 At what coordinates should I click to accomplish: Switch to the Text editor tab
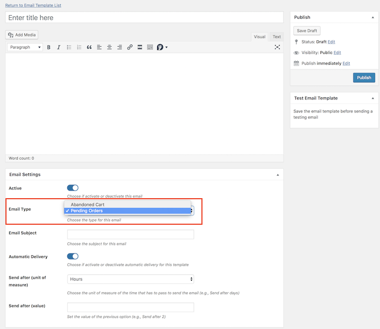click(x=277, y=37)
